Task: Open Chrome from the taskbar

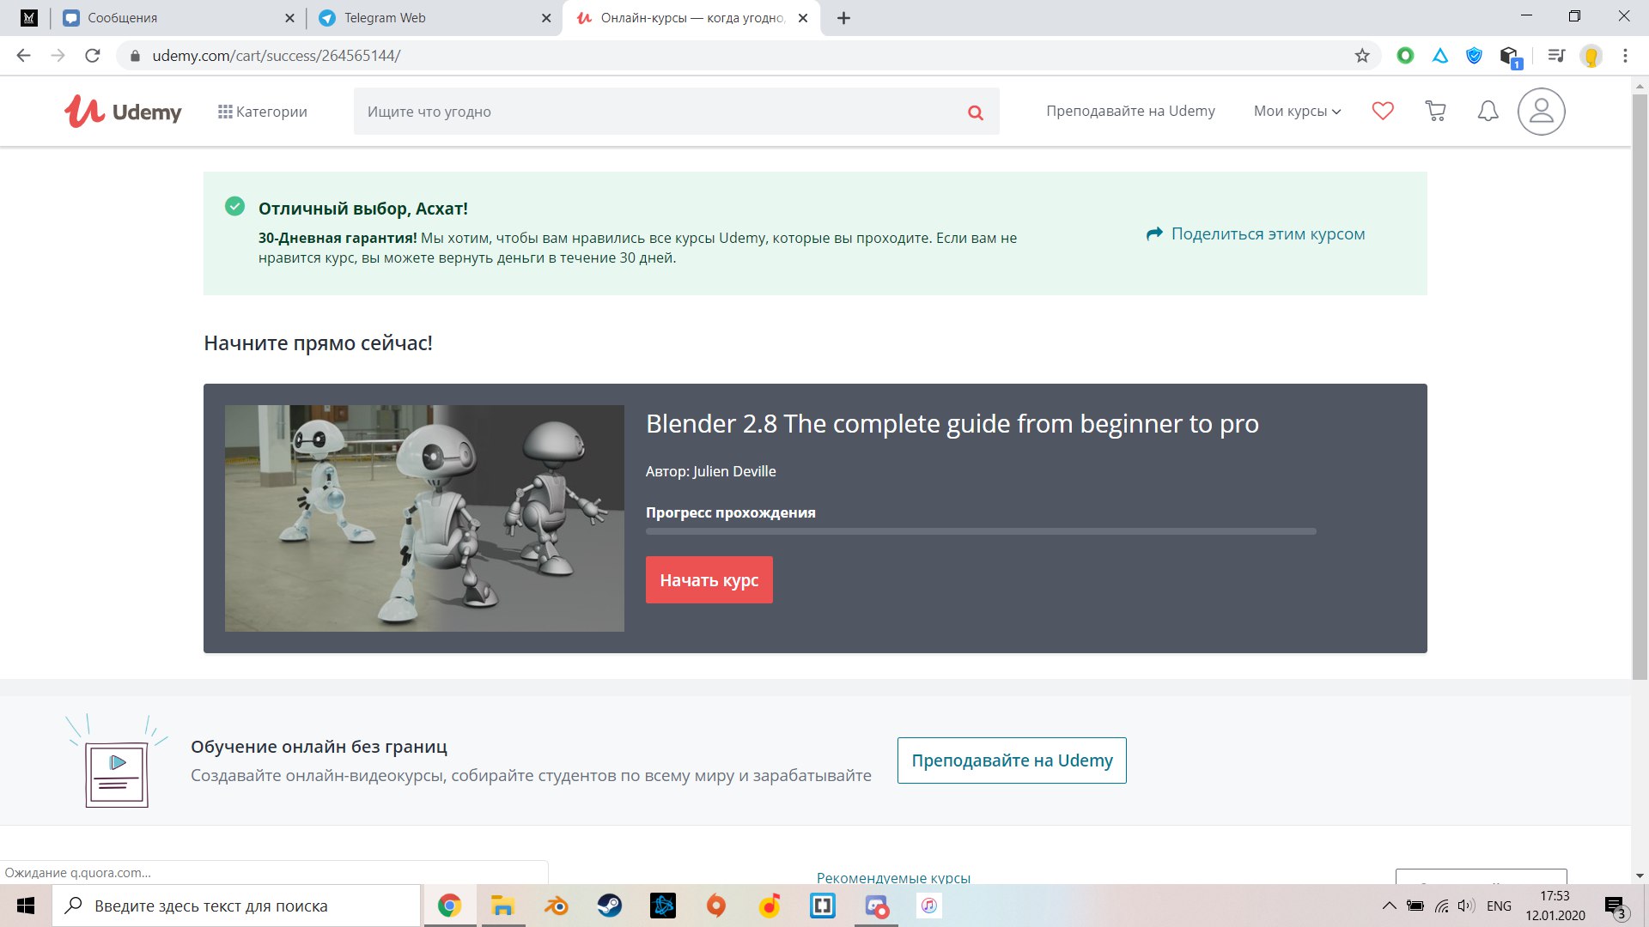Action: click(x=449, y=906)
